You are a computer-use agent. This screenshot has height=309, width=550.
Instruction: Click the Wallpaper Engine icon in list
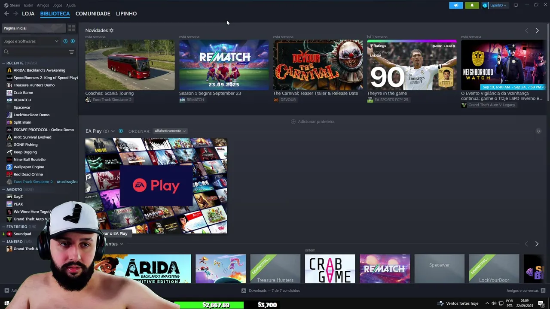click(9, 167)
